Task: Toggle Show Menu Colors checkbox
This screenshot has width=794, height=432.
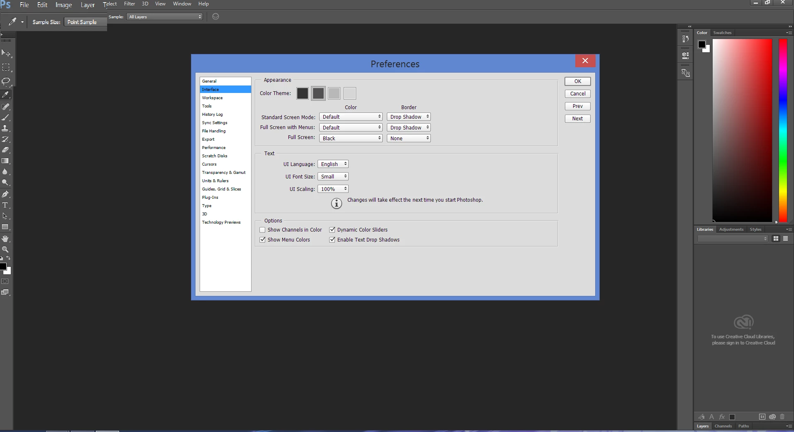Action: point(262,240)
